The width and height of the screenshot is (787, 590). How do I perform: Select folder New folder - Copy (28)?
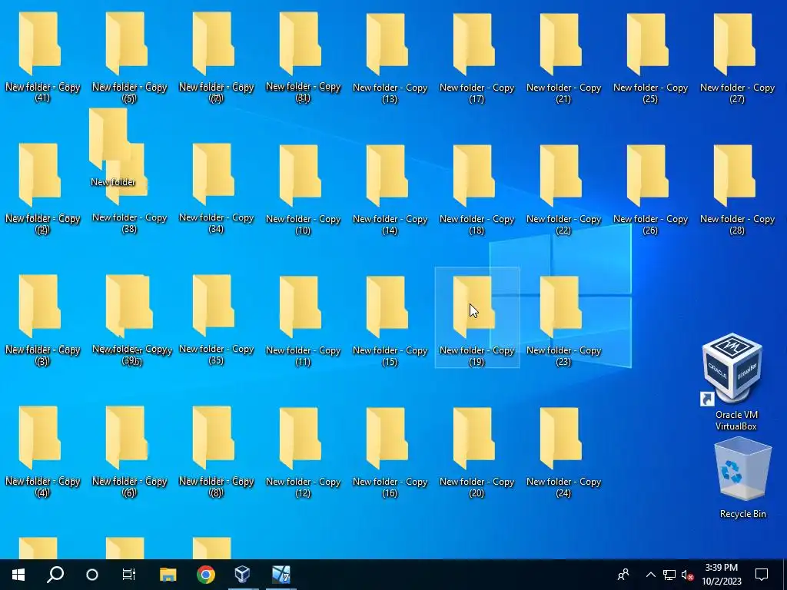coord(737,190)
